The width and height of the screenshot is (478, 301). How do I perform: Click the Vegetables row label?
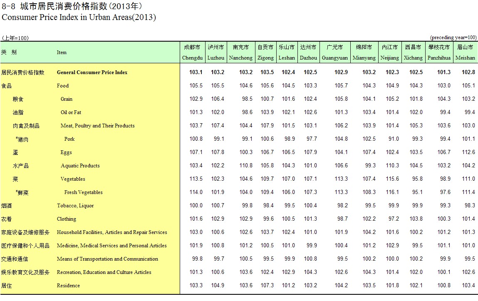73,179
